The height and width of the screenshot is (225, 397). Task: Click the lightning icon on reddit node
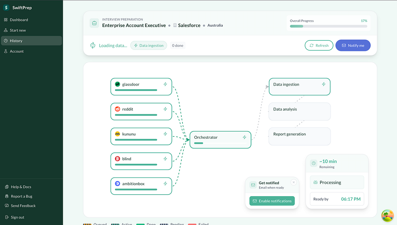[x=165, y=109]
